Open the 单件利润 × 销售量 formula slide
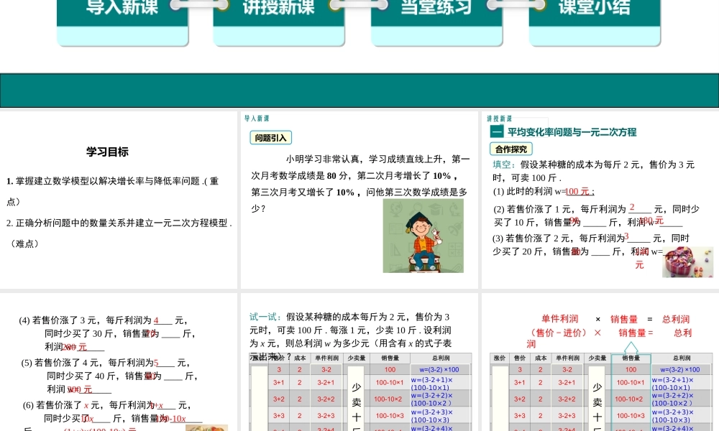Image resolution: width=719 pixels, height=431 pixels. coord(600,362)
